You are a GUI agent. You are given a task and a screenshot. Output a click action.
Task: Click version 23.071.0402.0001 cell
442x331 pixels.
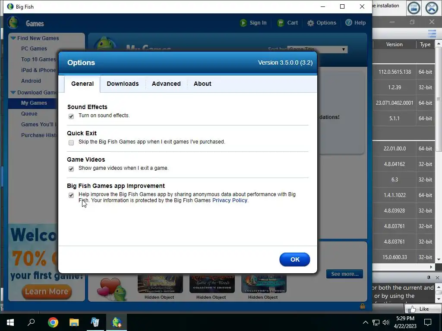(x=395, y=103)
